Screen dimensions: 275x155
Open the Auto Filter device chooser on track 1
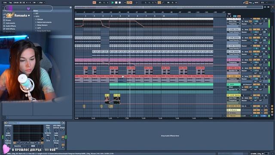pos(234,21)
